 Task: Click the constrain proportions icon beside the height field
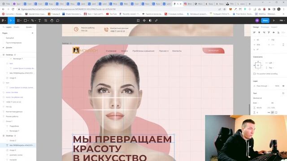(283, 45)
